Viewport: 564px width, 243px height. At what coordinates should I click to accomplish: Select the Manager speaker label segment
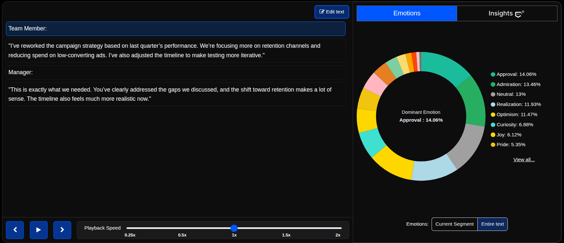click(176, 72)
